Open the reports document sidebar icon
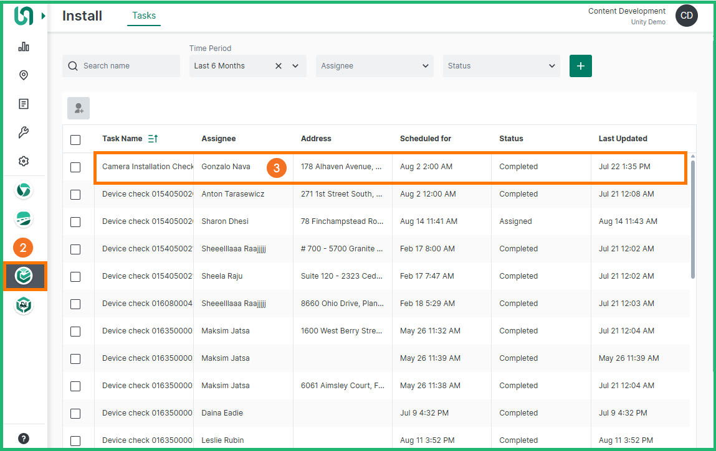Image resolution: width=716 pixels, height=451 pixels. click(24, 104)
